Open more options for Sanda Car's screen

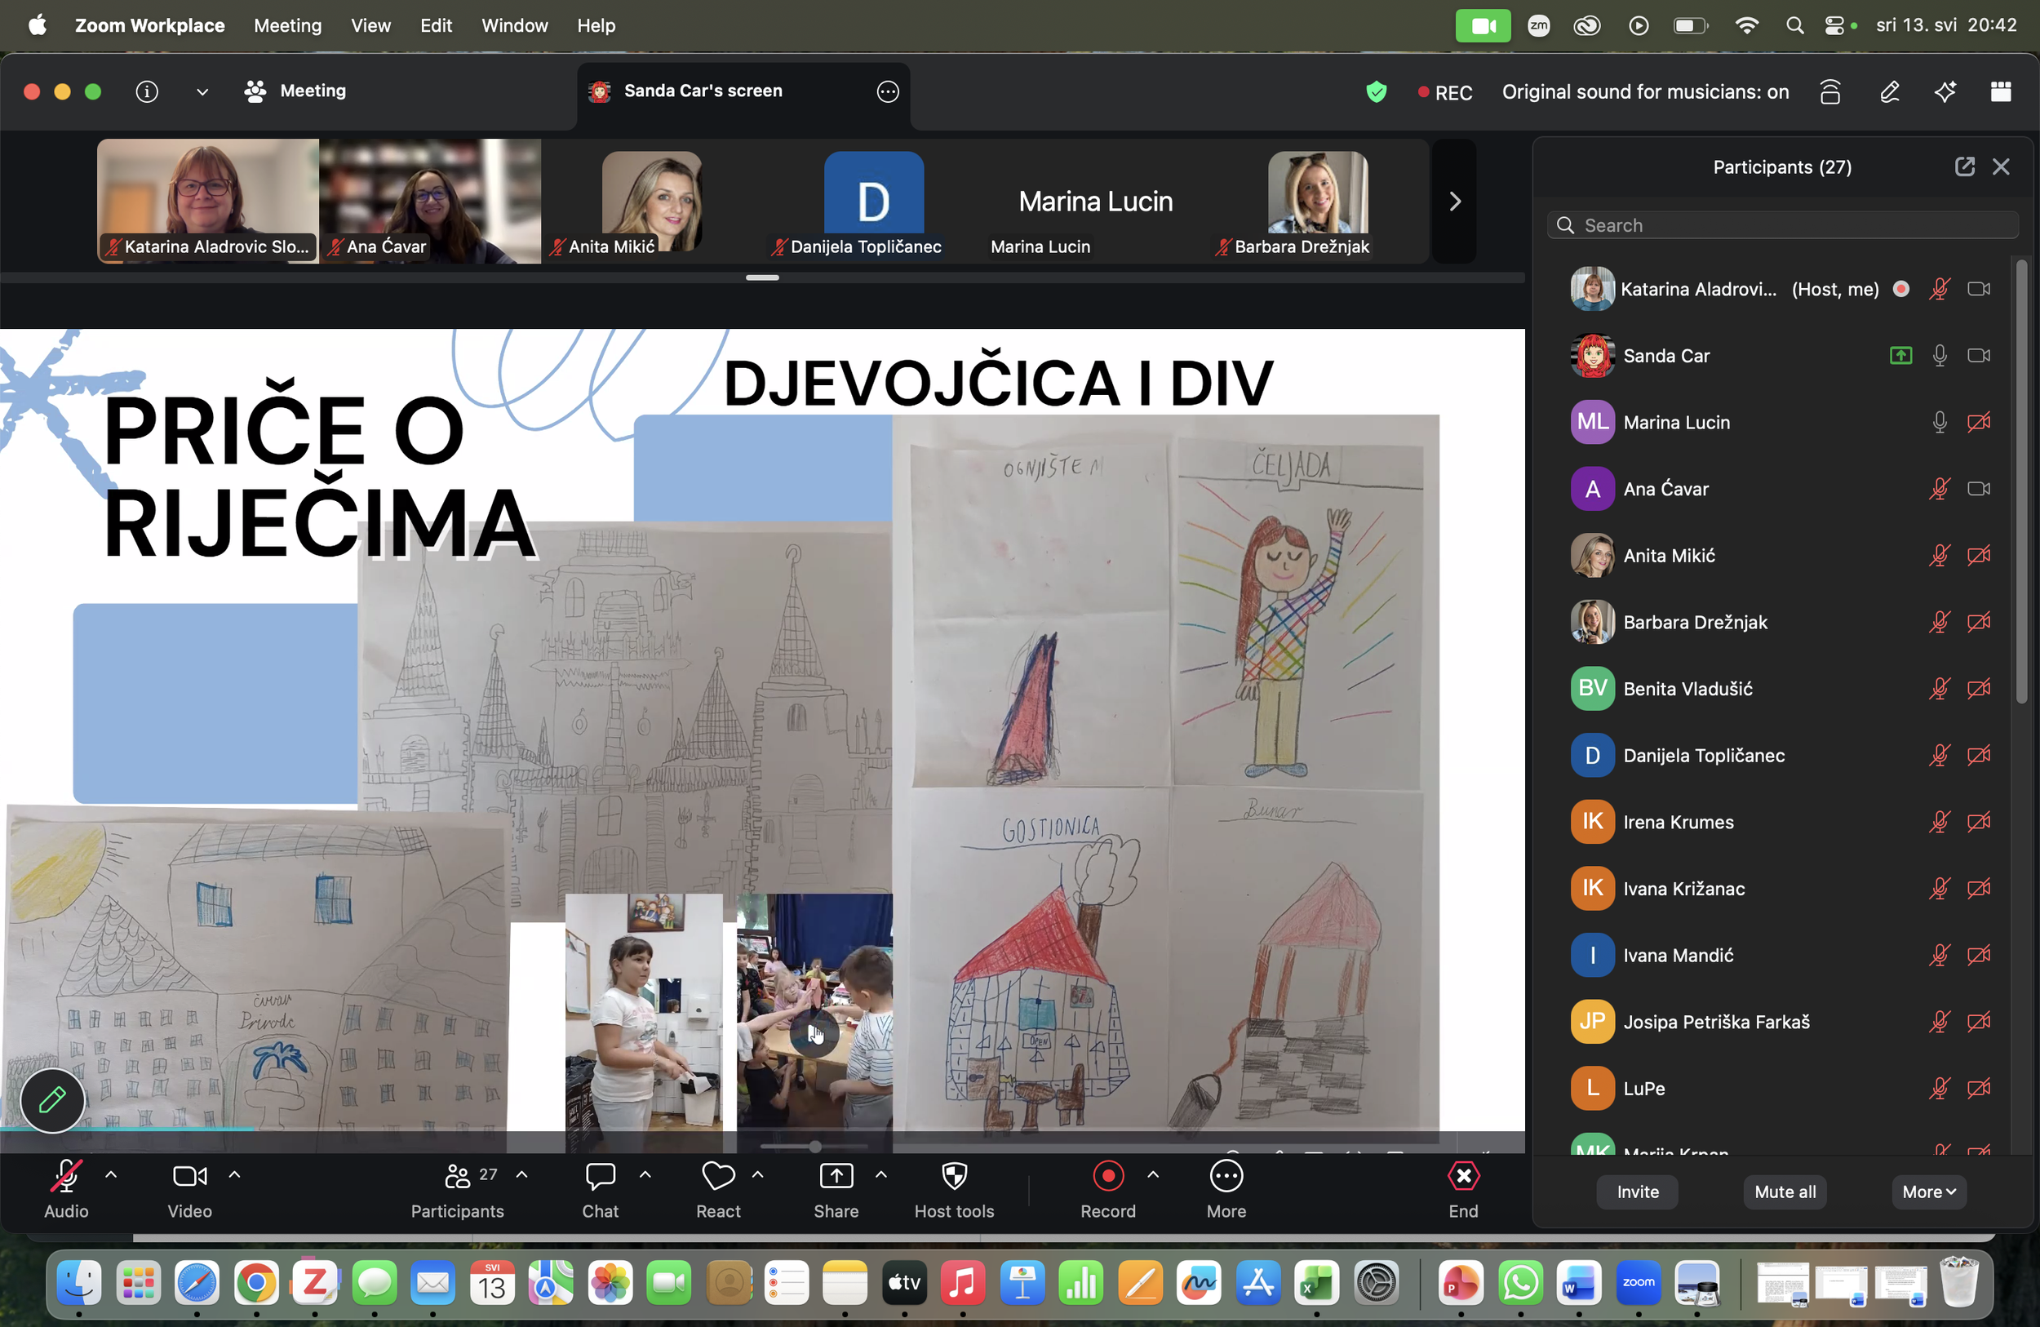click(888, 91)
